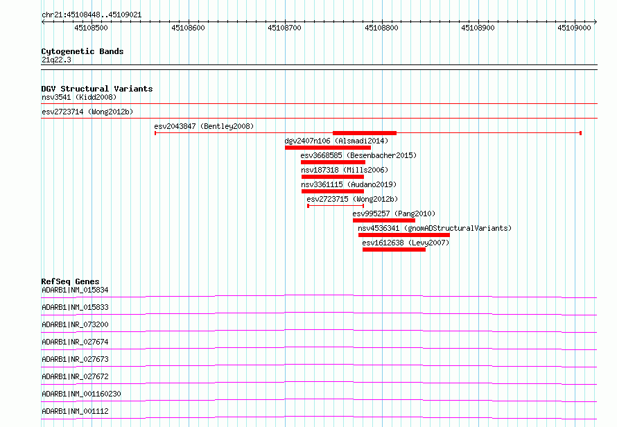Click the Cytogenetic Bands track heading
This screenshot has width=617, height=427.
click(x=82, y=51)
